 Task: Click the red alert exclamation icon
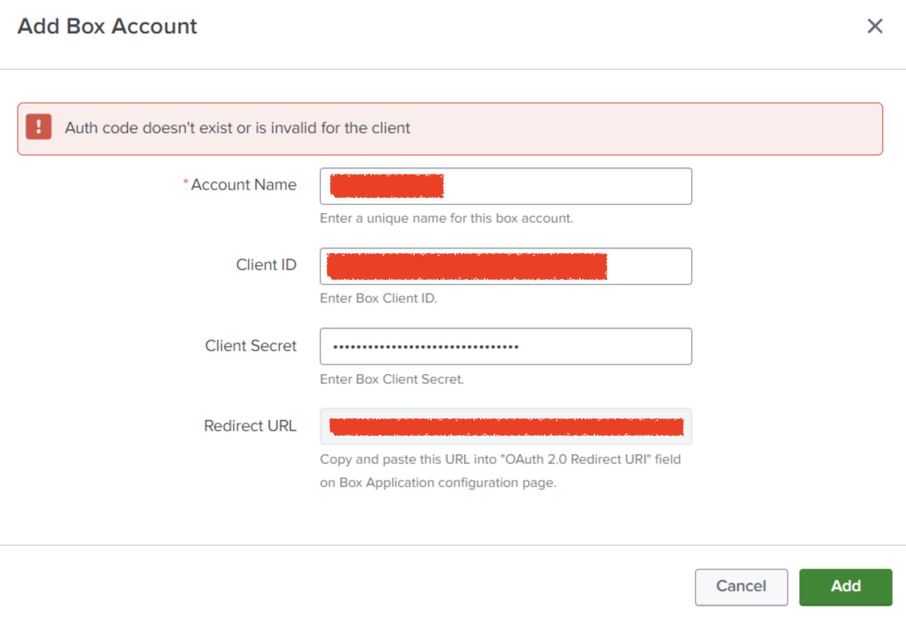point(39,127)
